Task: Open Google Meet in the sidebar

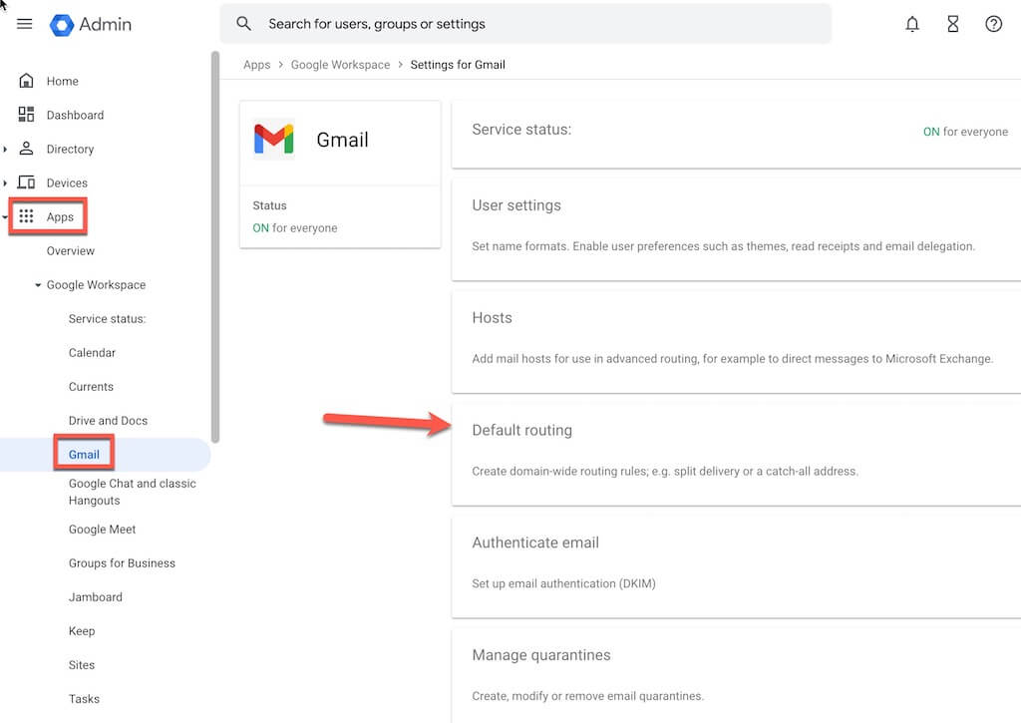Action: tap(103, 529)
